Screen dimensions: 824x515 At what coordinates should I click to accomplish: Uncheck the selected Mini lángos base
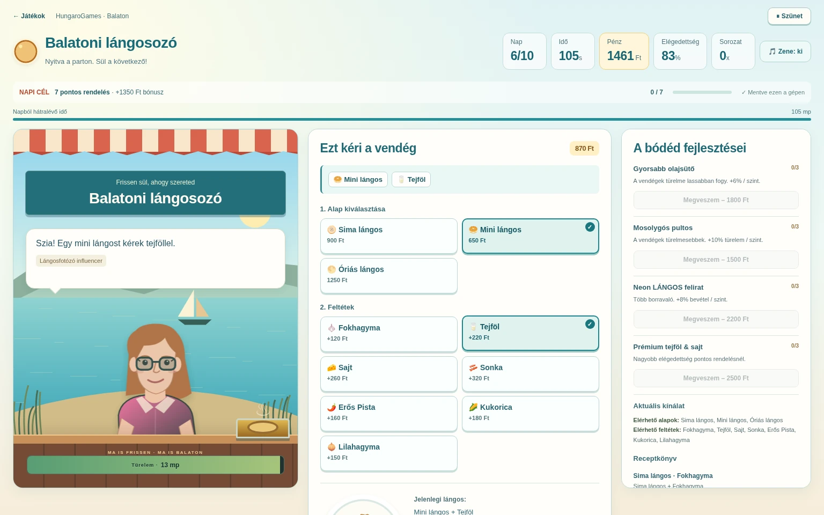tap(531, 236)
